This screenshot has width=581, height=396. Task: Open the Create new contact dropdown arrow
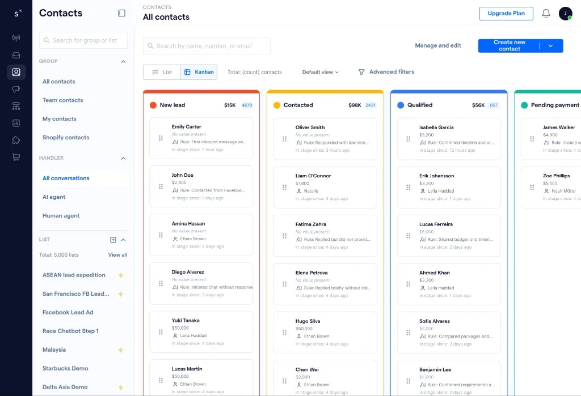pyautogui.click(x=551, y=45)
